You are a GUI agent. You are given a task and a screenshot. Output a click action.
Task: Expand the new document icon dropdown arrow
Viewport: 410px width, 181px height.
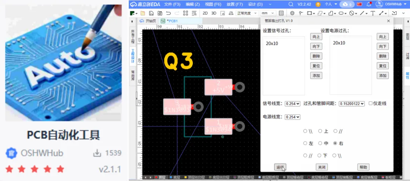coord(137,13)
